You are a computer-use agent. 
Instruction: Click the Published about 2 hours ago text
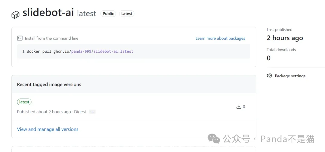[44, 112]
